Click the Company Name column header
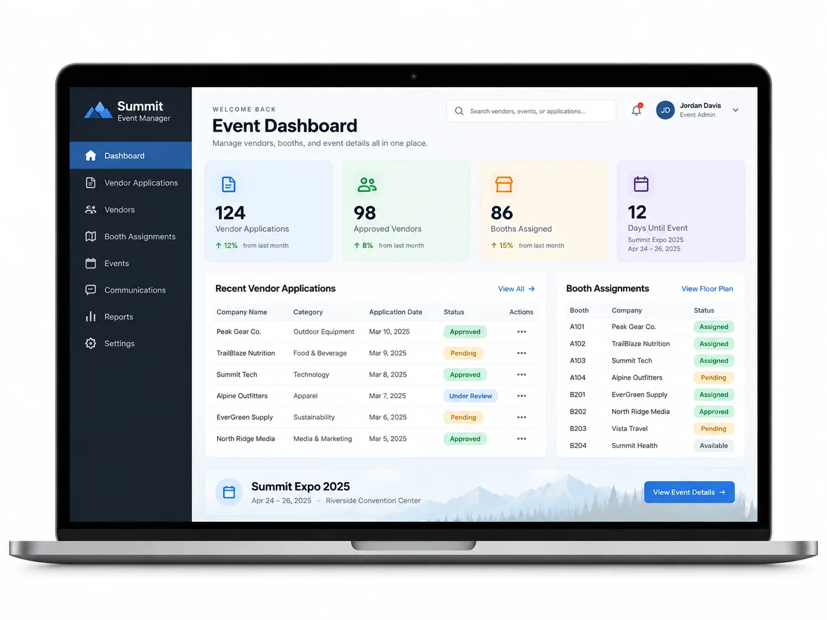This screenshot has width=827, height=620. tap(242, 312)
